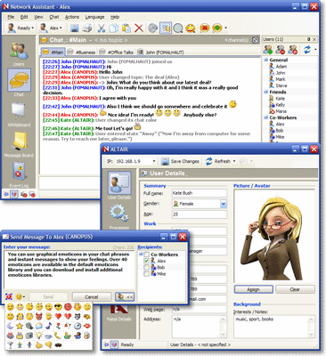326x356 pixels.
Task: Open Event Log in left sidebar
Action: point(19,175)
